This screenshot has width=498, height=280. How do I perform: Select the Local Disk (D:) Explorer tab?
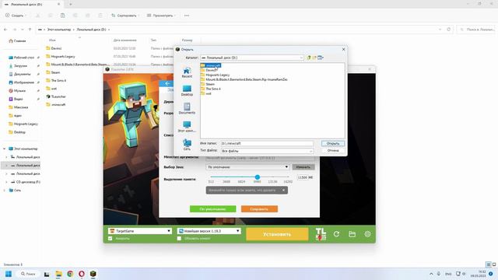tap(32, 5)
